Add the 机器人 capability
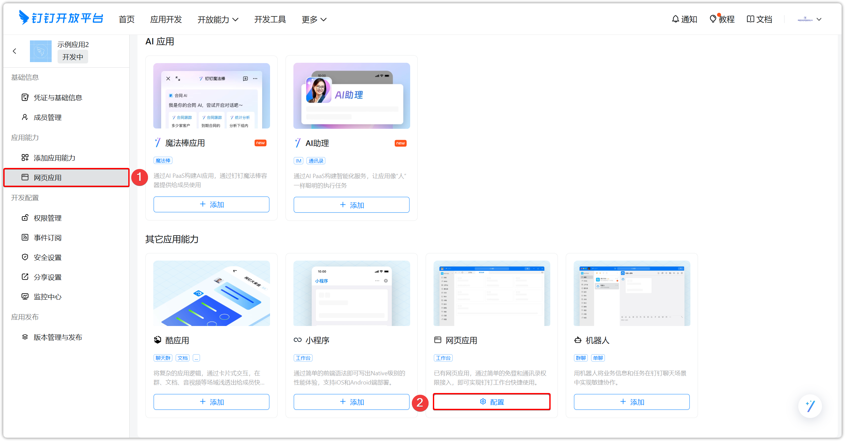 632,402
